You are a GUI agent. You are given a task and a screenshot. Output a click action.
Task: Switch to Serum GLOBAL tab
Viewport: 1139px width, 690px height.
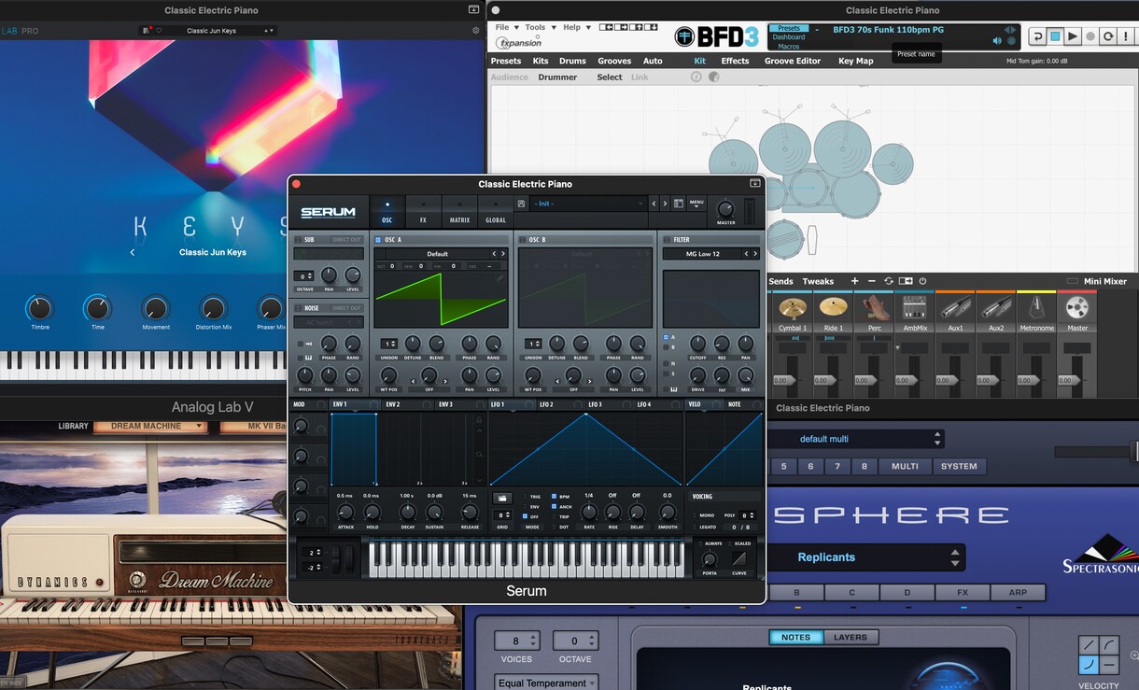[496, 213]
